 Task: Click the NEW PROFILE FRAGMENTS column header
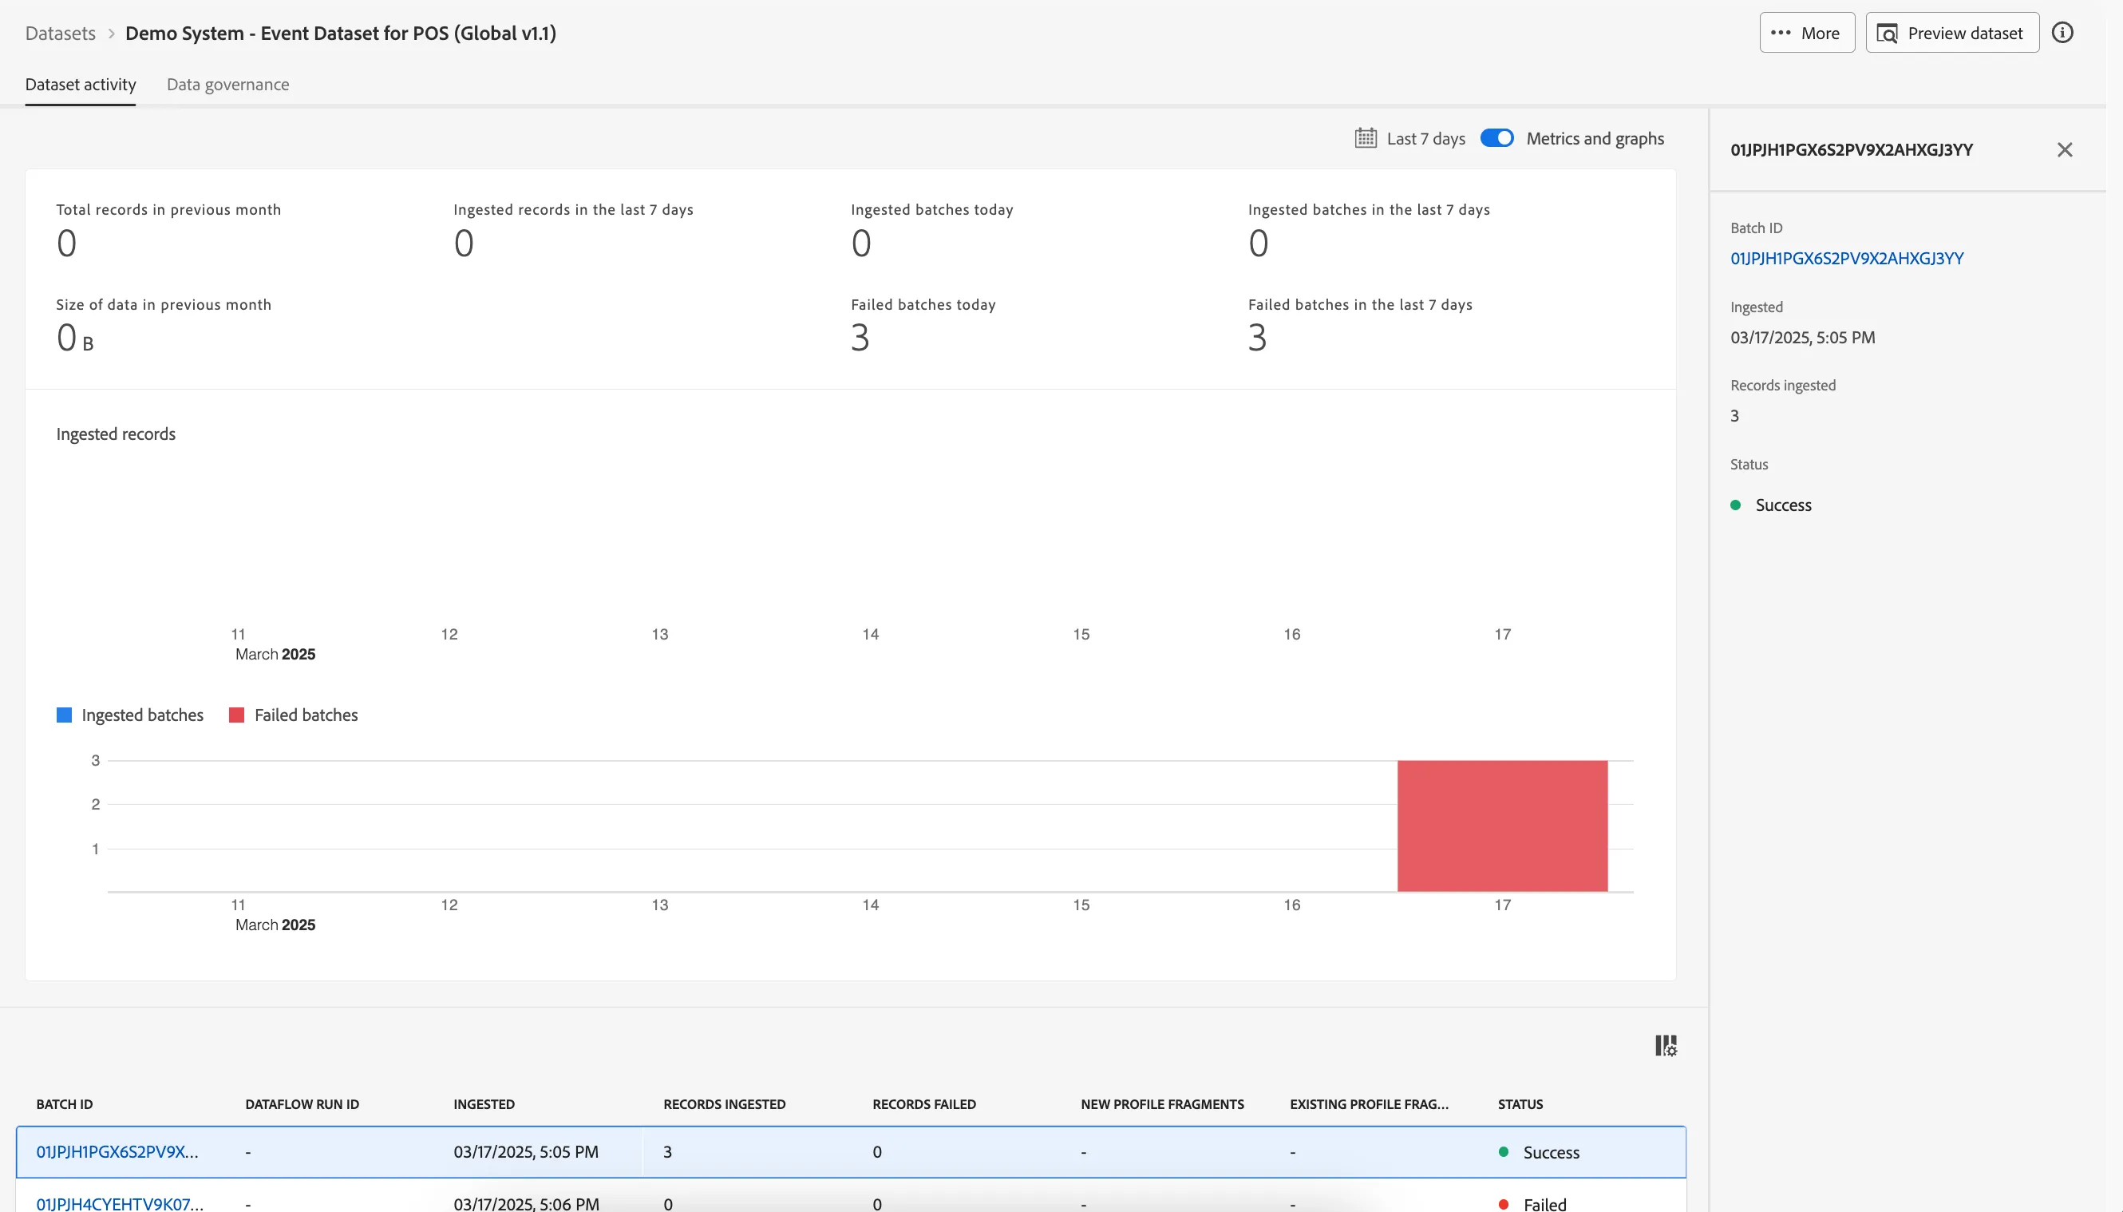click(1162, 1103)
